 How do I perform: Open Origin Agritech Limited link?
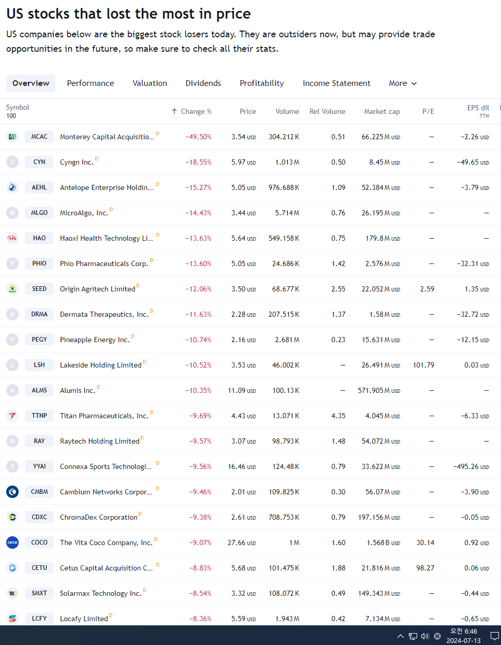tap(97, 289)
